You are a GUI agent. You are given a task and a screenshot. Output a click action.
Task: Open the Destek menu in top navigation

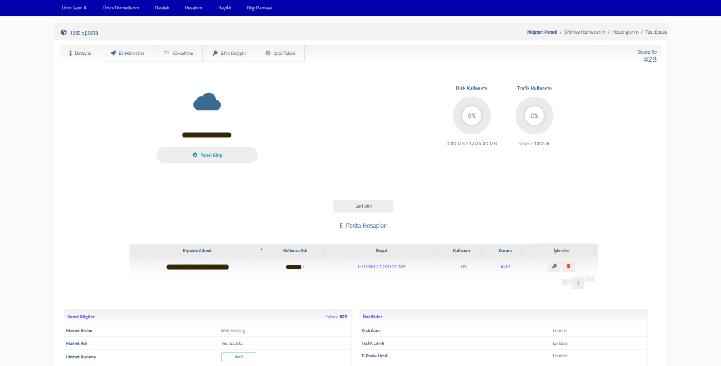pos(162,8)
